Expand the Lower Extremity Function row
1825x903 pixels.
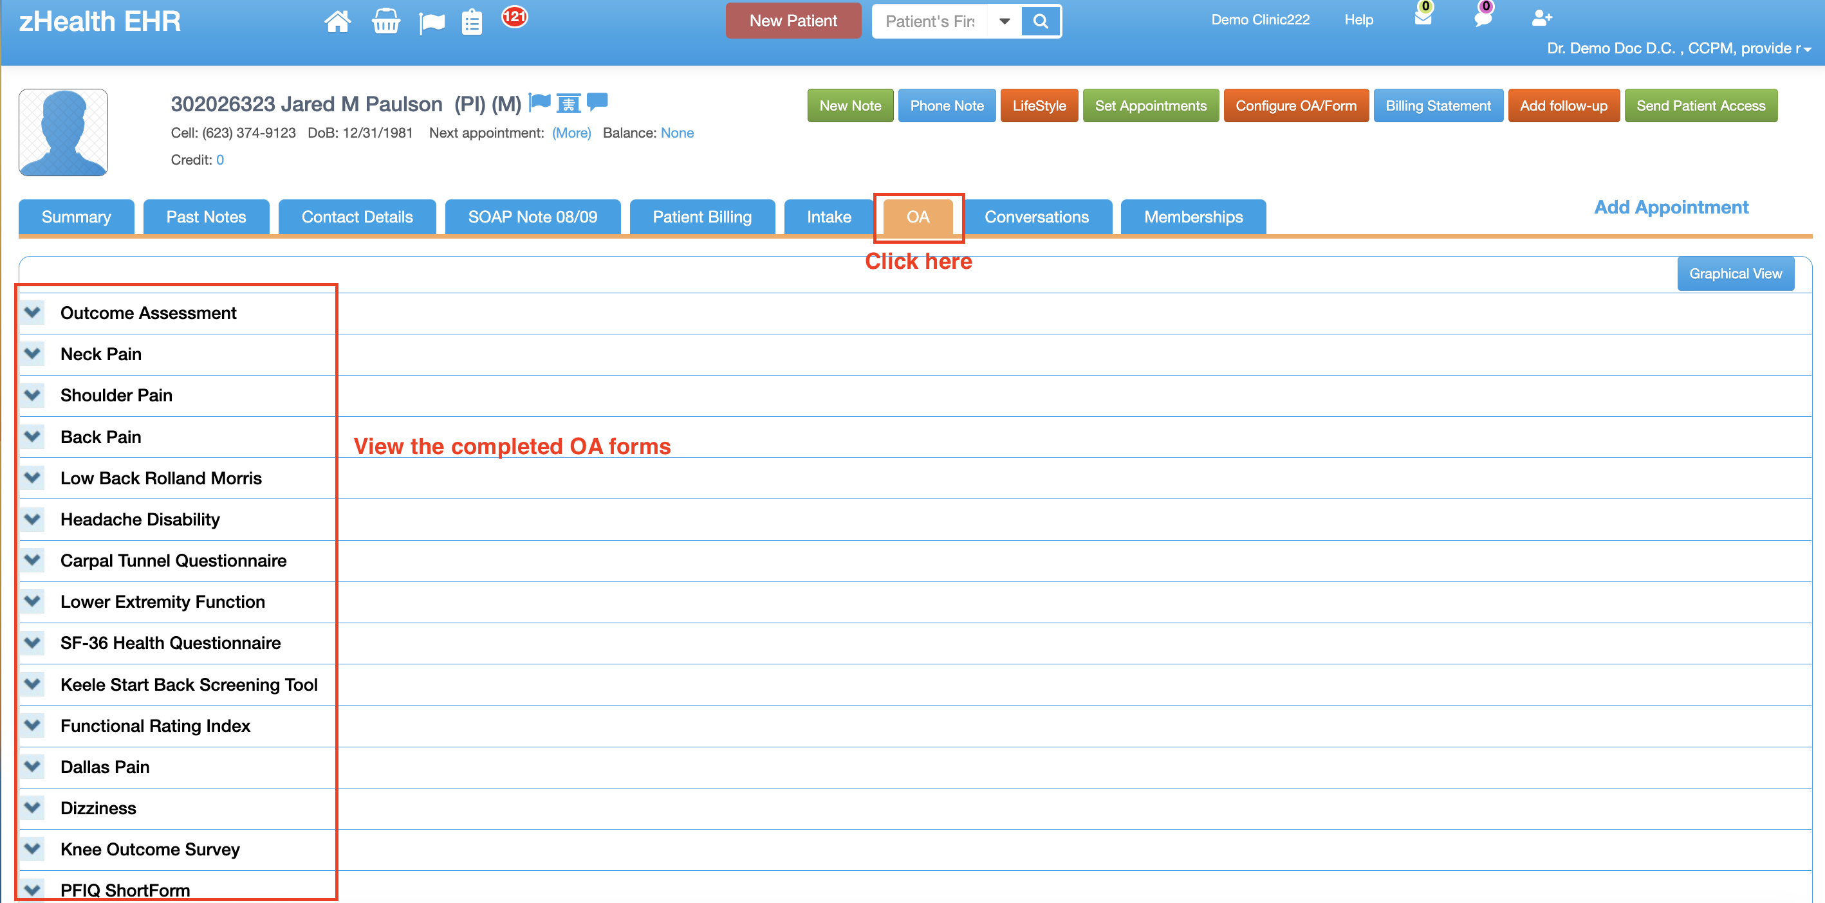32,600
